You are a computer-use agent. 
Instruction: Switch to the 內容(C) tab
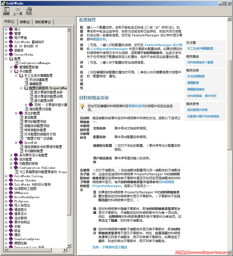coord(9,21)
